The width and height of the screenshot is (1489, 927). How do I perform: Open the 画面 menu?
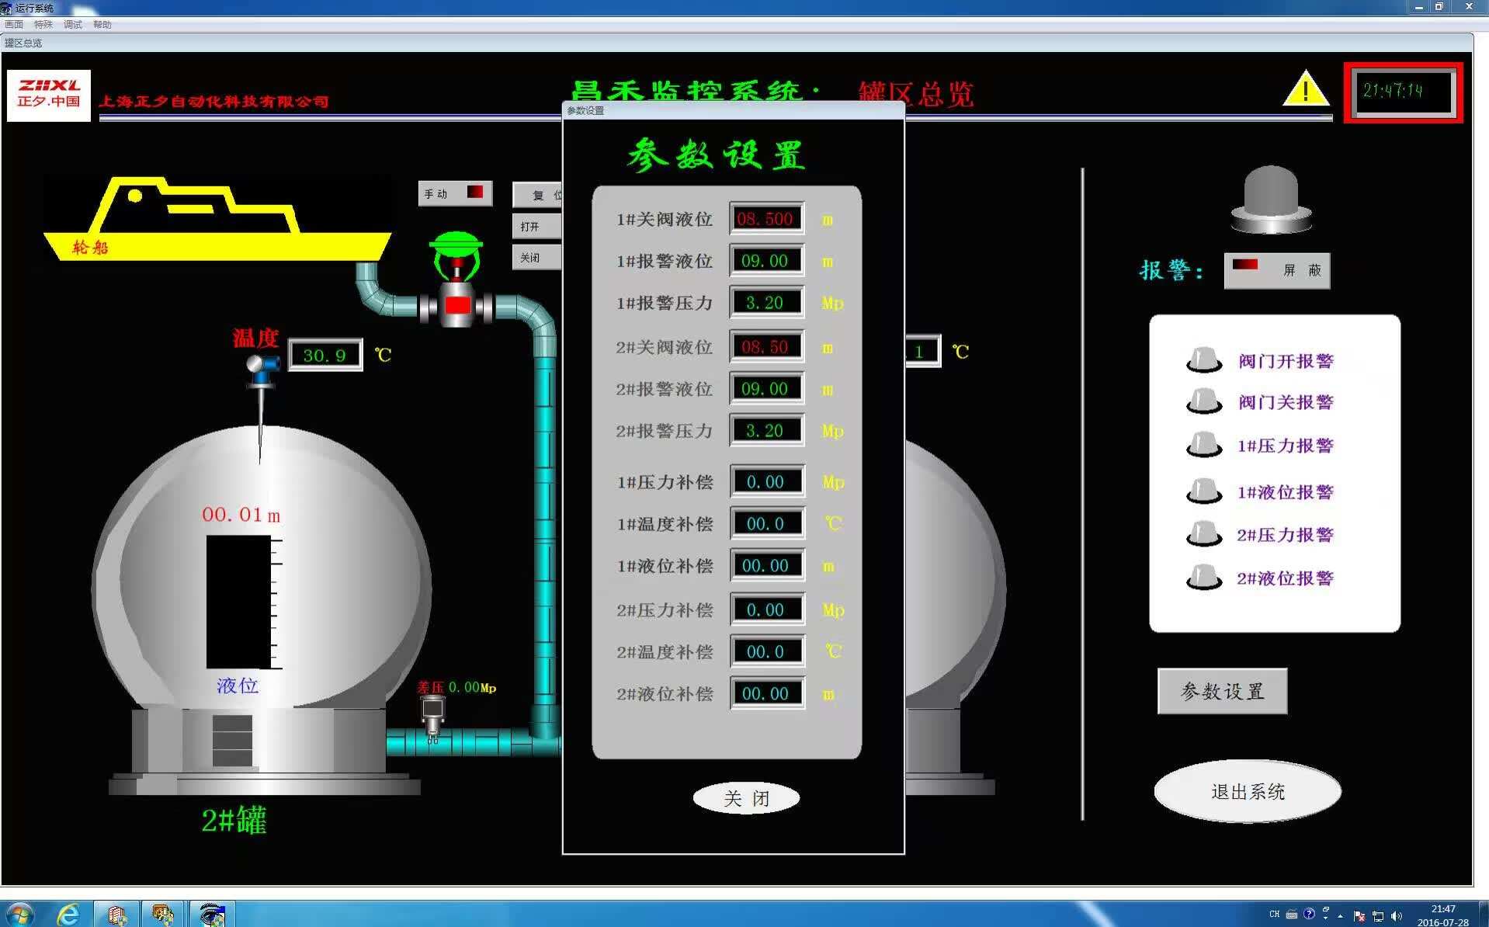click(x=14, y=25)
